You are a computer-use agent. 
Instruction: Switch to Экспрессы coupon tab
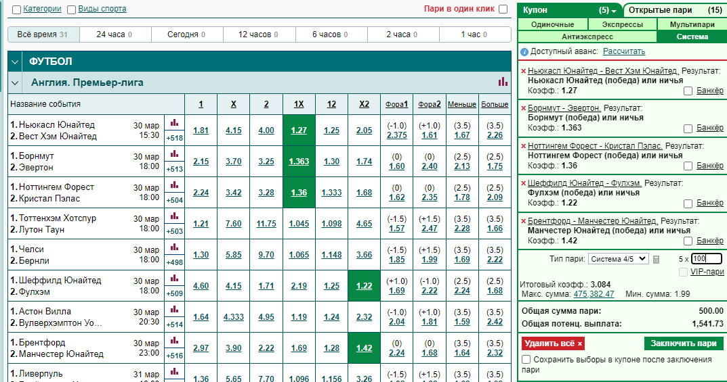[622, 24]
